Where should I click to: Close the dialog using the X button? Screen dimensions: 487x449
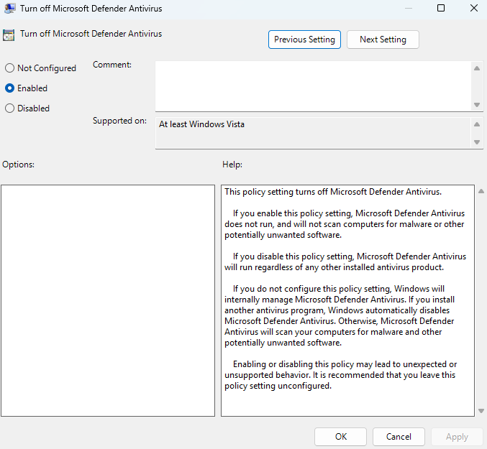(474, 8)
